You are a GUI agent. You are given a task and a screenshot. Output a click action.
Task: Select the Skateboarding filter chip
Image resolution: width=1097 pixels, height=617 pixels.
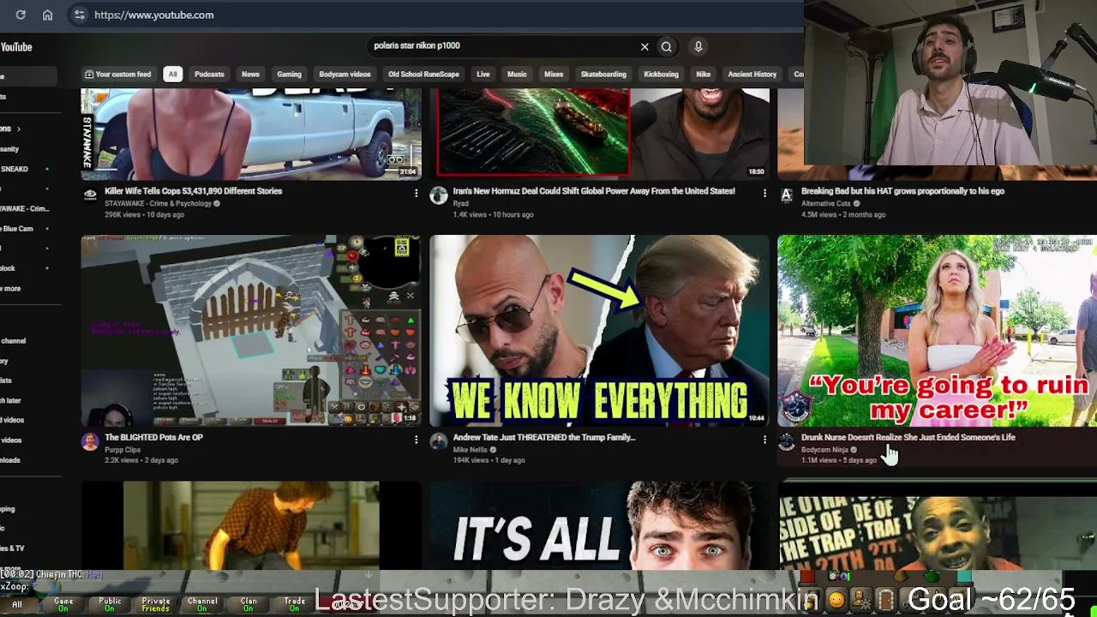pos(603,75)
